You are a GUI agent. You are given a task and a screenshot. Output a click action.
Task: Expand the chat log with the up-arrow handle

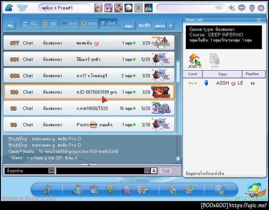point(89,165)
